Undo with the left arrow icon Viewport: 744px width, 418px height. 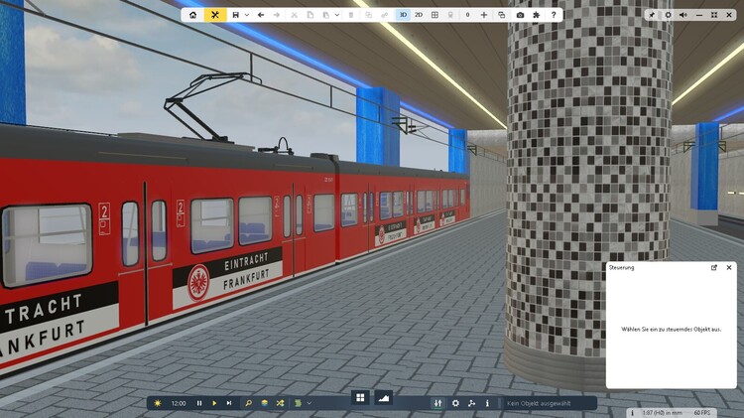point(261,15)
